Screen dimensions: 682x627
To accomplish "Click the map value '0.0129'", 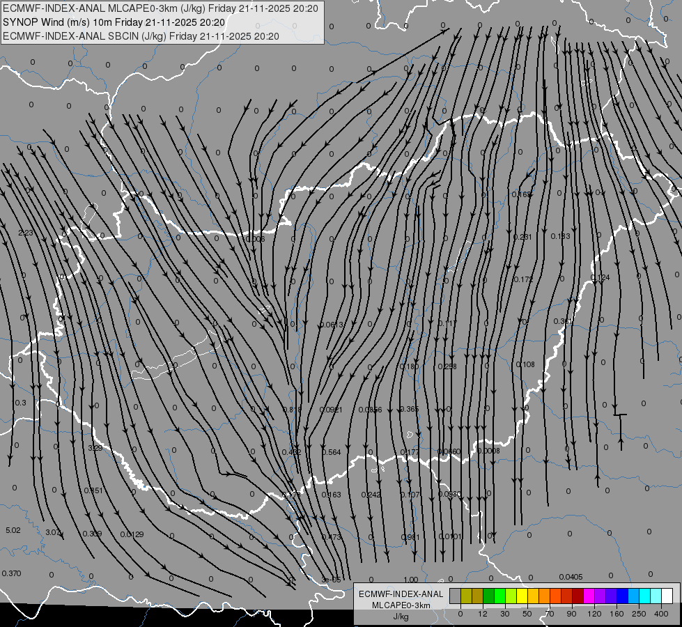I will pos(132,534).
